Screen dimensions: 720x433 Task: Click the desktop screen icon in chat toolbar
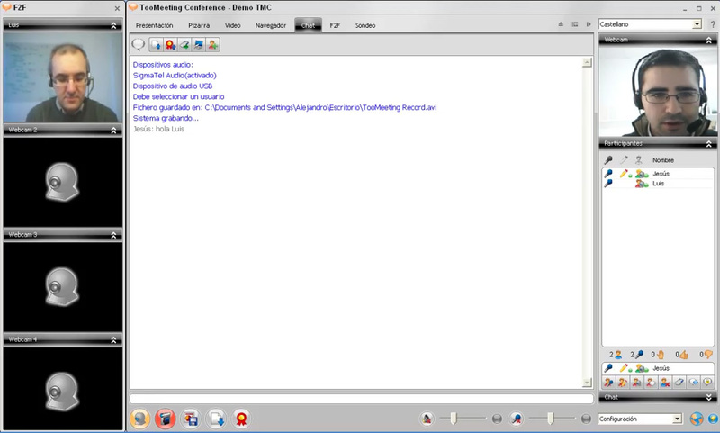[199, 44]
